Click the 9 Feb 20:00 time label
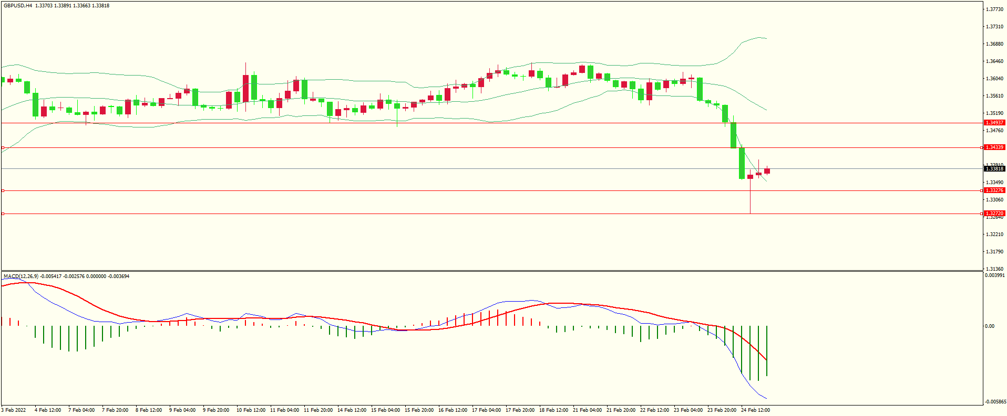The width and height of the screenshot is (1007, 416). [x=216, y=410]
